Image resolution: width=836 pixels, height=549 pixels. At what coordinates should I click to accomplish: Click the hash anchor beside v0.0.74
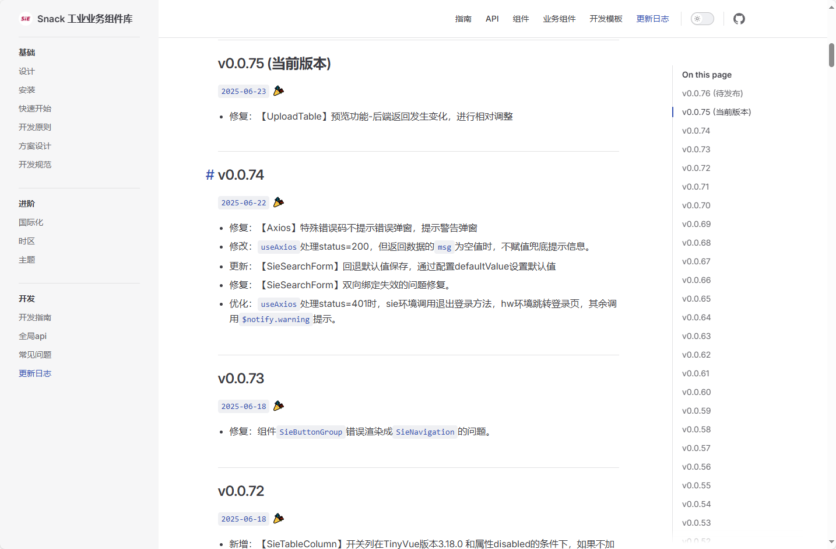click(210, 175)
